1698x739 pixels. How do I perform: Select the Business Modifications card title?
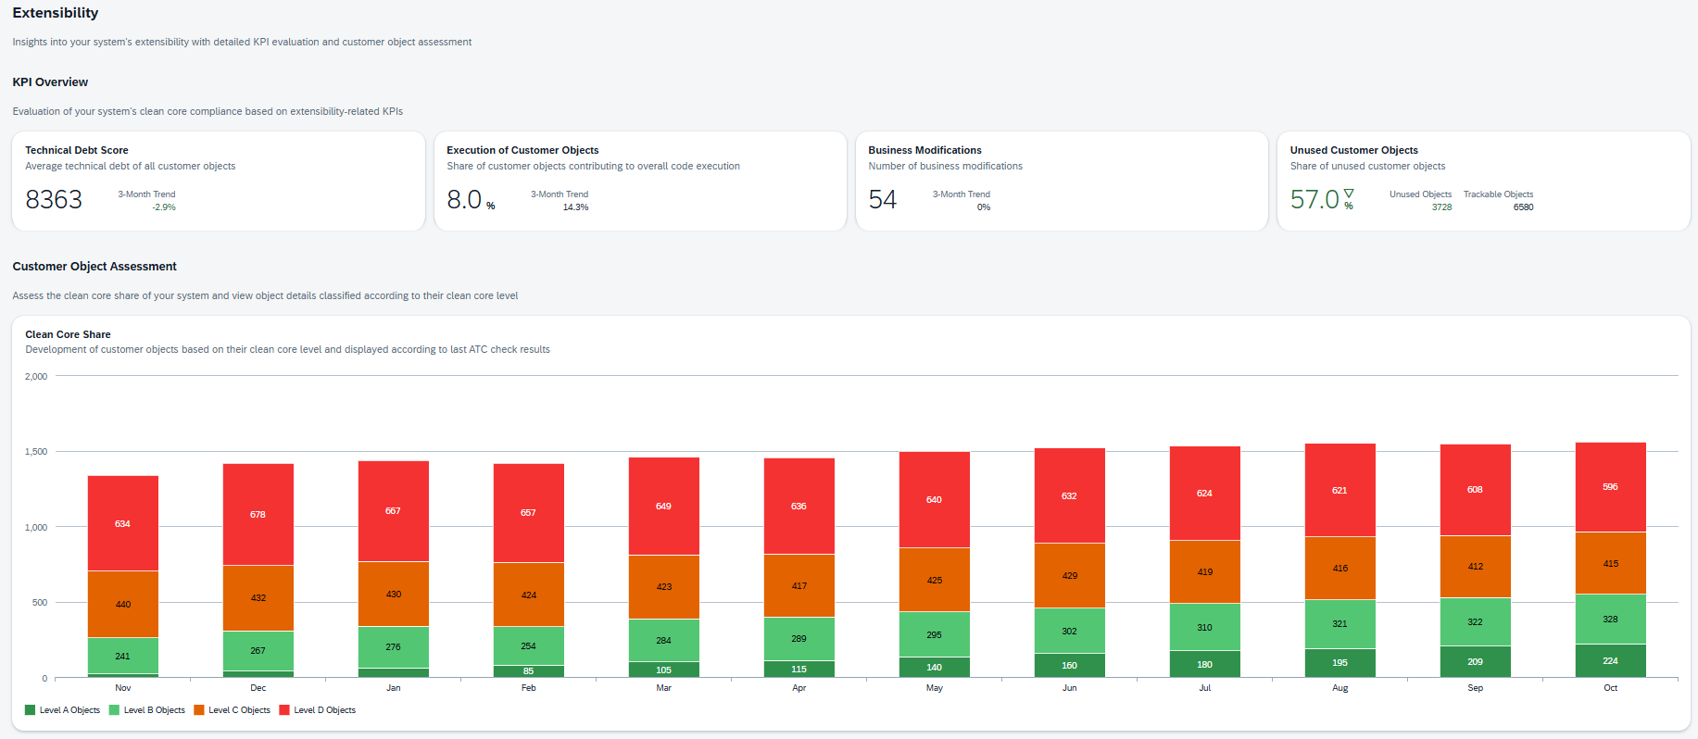tap(924, 150)
